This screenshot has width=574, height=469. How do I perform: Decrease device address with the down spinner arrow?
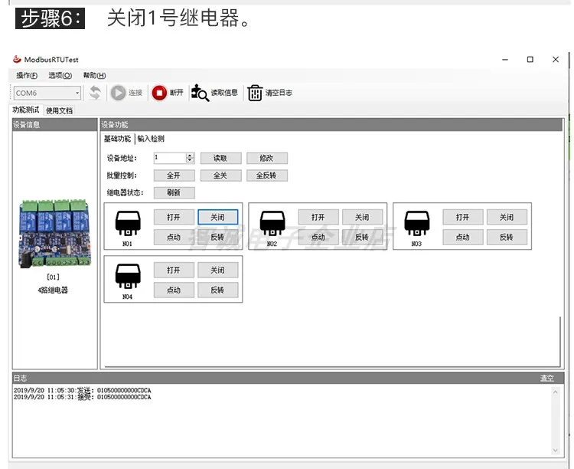pos(190,160)
